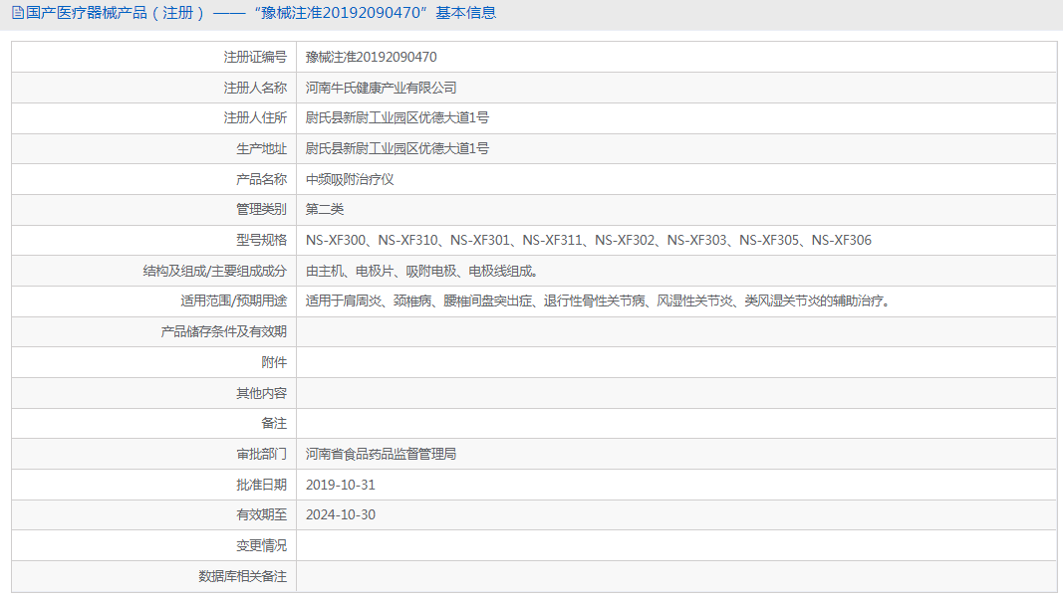This screenshot has width=1063, height=599.
Task: Click the 批准日期 label
Action: point(261,485)
